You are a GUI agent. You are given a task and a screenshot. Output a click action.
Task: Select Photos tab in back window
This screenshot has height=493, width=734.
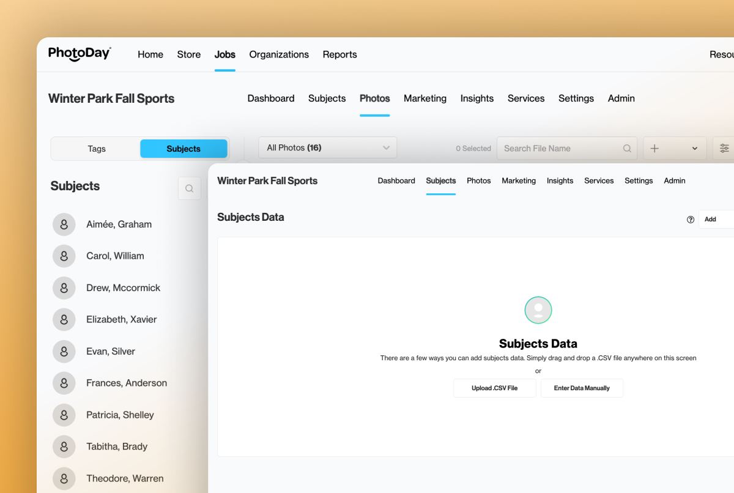[375, 98]
